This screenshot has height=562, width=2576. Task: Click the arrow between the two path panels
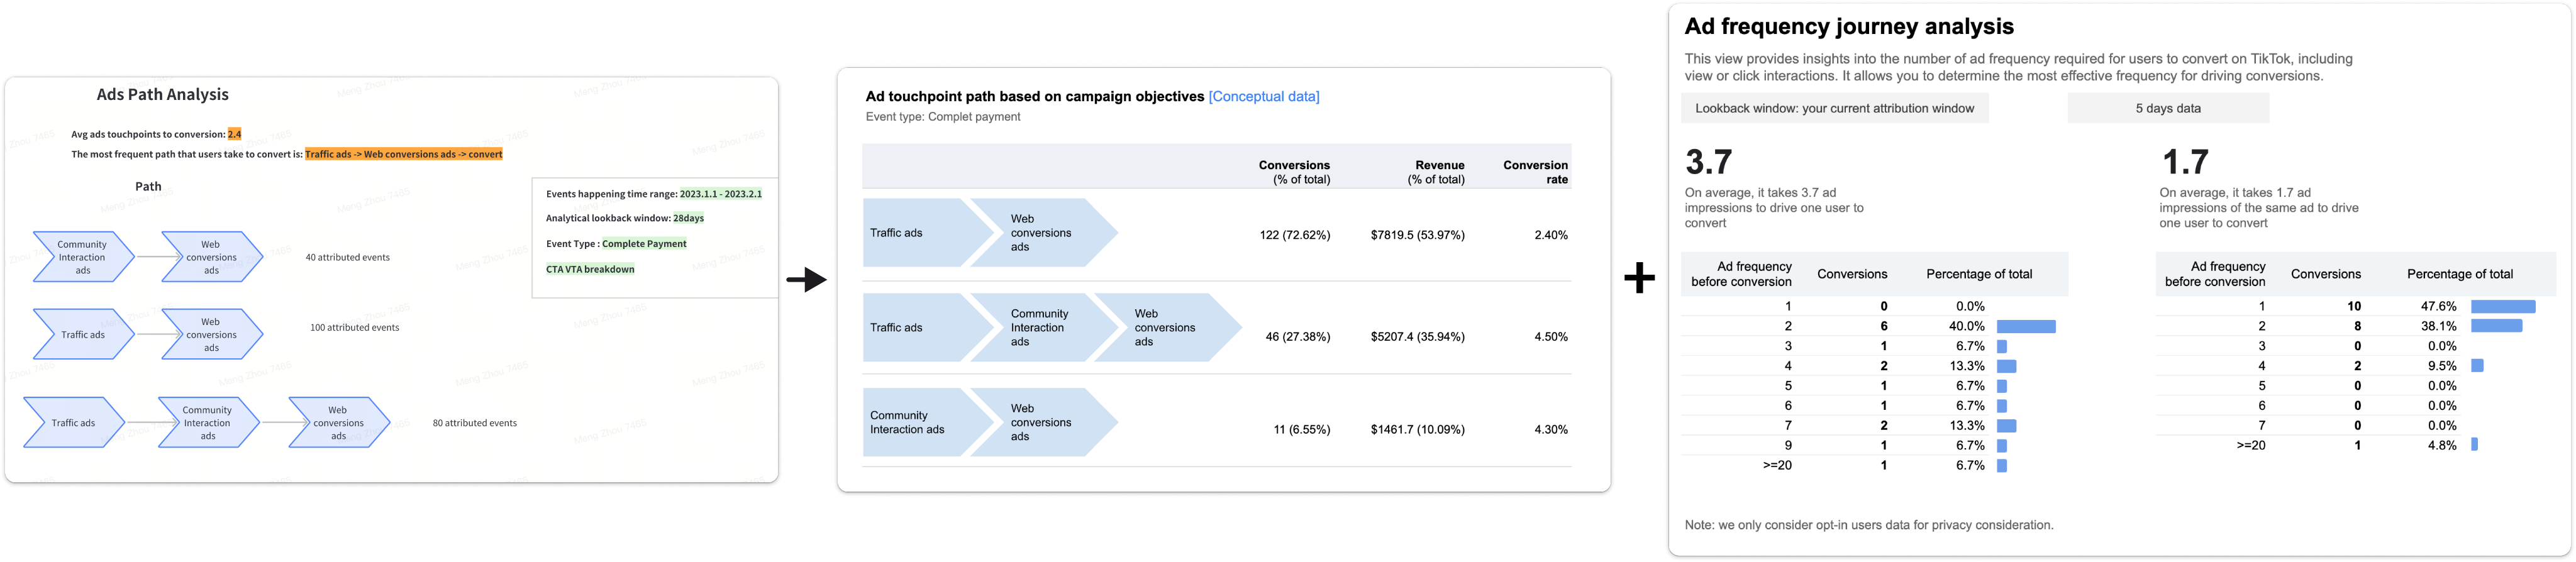[x=806, y=280]
